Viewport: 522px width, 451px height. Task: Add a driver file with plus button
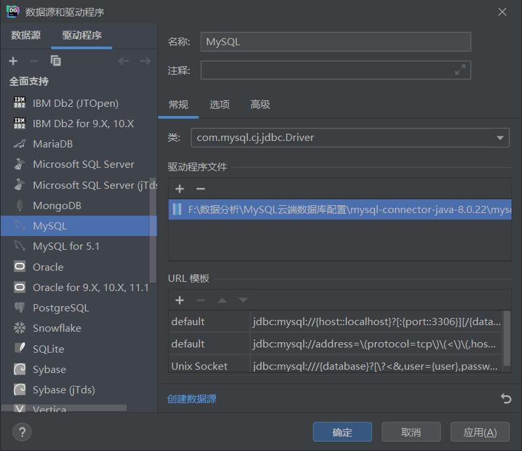pos(180,189)
